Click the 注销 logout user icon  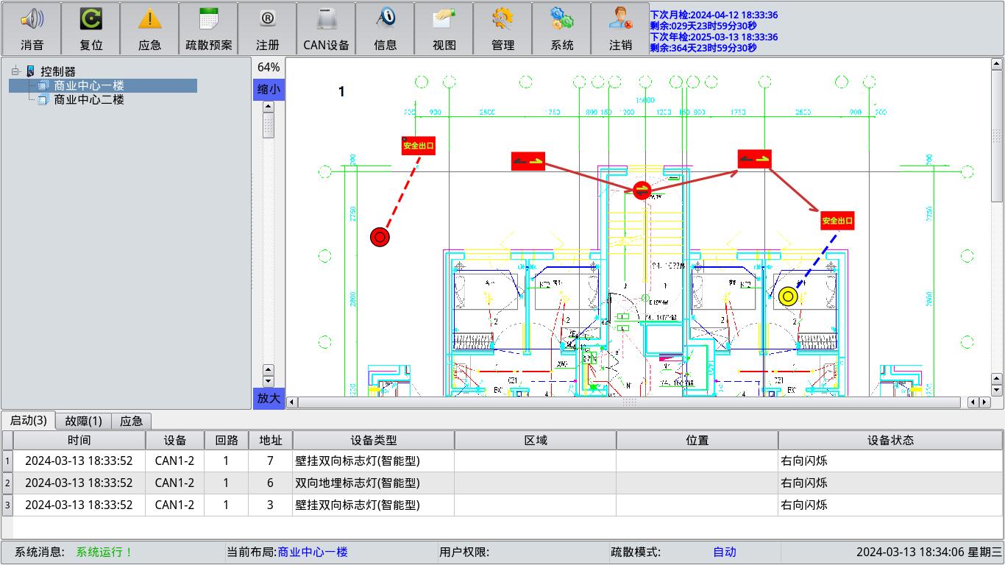(620, 20)
